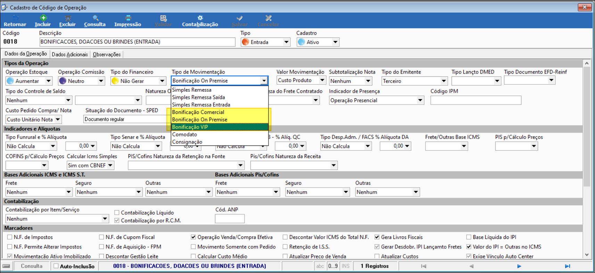Enable N.F. de Cupom Fiscal
595x273 pixels.
[x=101, y=237]
